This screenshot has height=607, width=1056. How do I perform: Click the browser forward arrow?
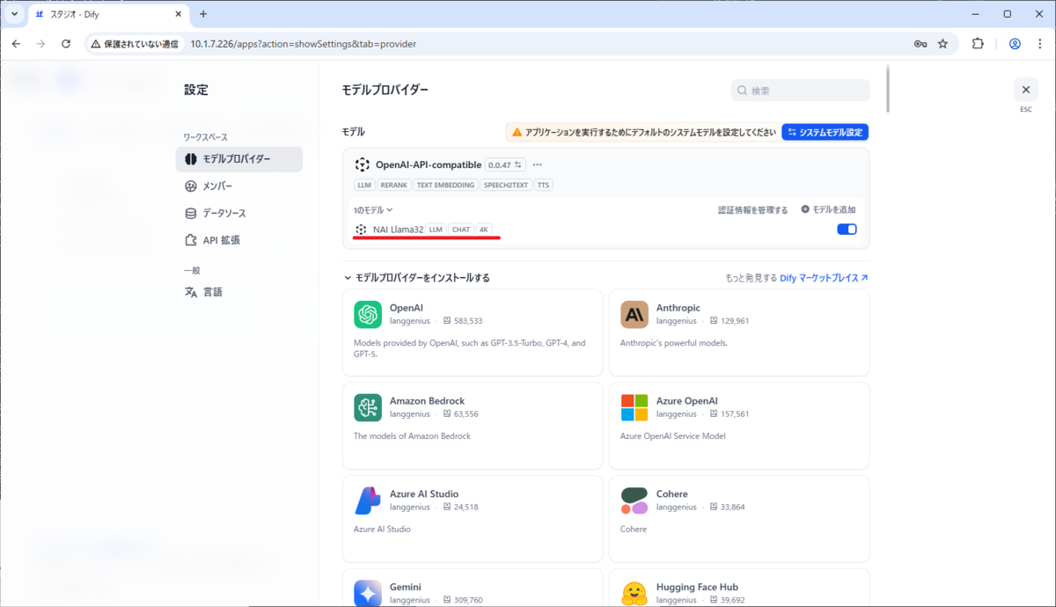[x=40, y=43]
